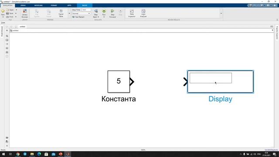Open the Property Inspector side panel
This screenshot has height=157, width=279.
(277, 33)
